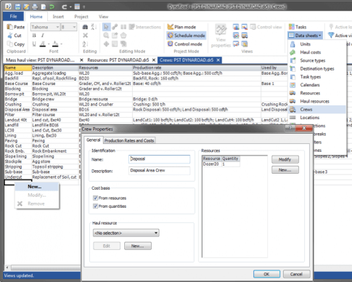Toggle Bold formatting
This screenshot has width=352, height=282.
coord(34,36)
